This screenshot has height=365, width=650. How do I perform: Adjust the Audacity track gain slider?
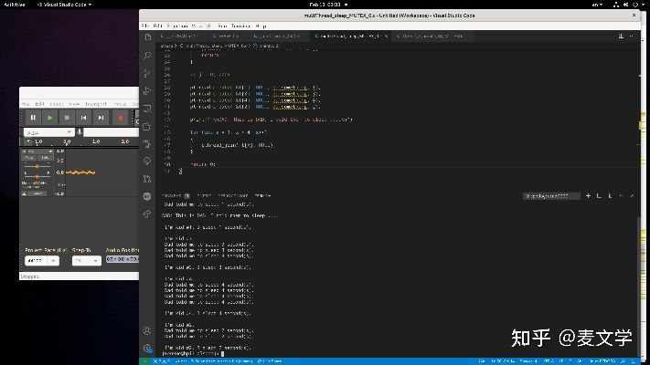37,167
